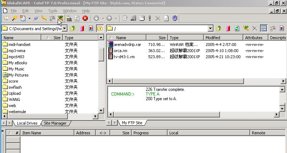Click the remote pane reconnect arrow icon
This screenshot has width=287, height=153.
tap(246, 28)
